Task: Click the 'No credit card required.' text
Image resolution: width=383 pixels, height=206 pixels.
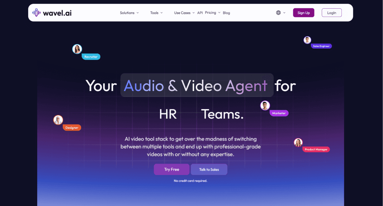Action: (x=191, y=181)
